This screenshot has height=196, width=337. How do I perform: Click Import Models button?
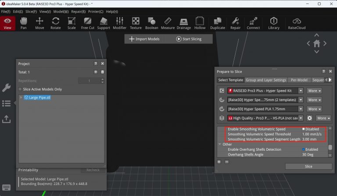[144, 39]
